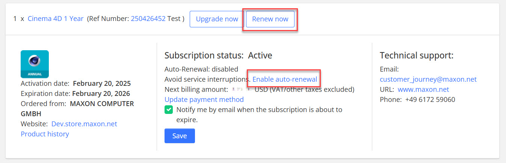Viewport: 506px width, 163px height.
Task: Click the expiration date February 20, 2026
Action: (x=101, y=94)
